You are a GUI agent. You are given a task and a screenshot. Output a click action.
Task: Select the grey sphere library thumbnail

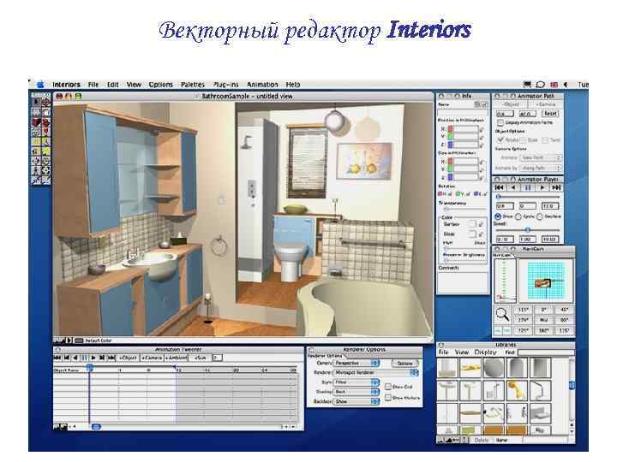click(x=494, y=368)
